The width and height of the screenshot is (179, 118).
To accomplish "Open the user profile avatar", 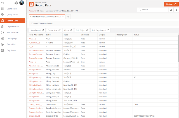I will (x=22, y=3).
